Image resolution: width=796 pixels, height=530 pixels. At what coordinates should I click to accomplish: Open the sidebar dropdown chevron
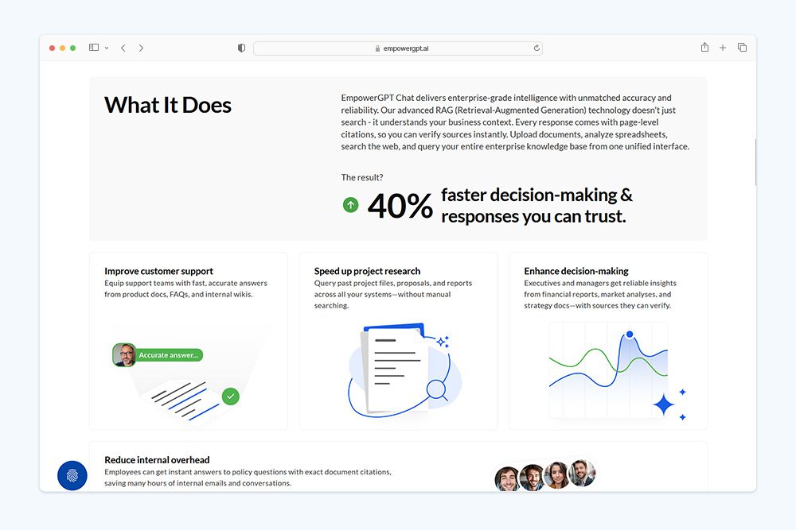107,48
